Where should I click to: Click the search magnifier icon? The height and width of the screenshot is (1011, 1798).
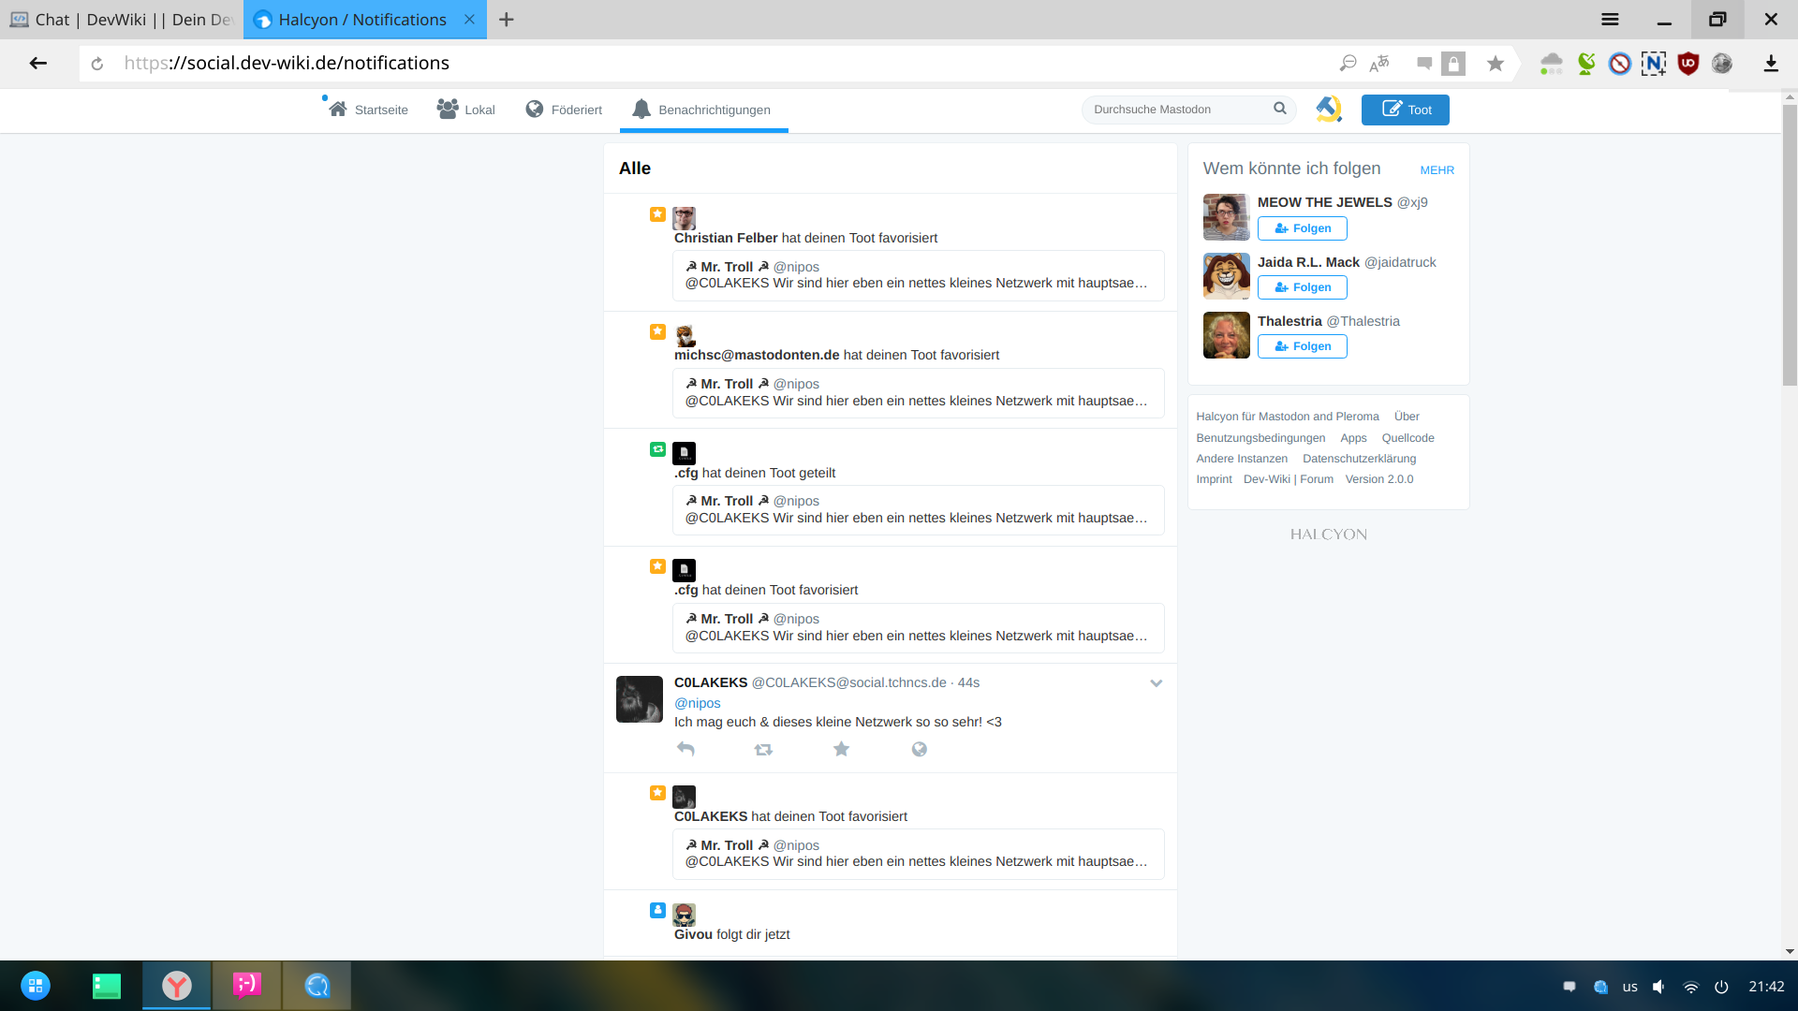point(1279,109)
